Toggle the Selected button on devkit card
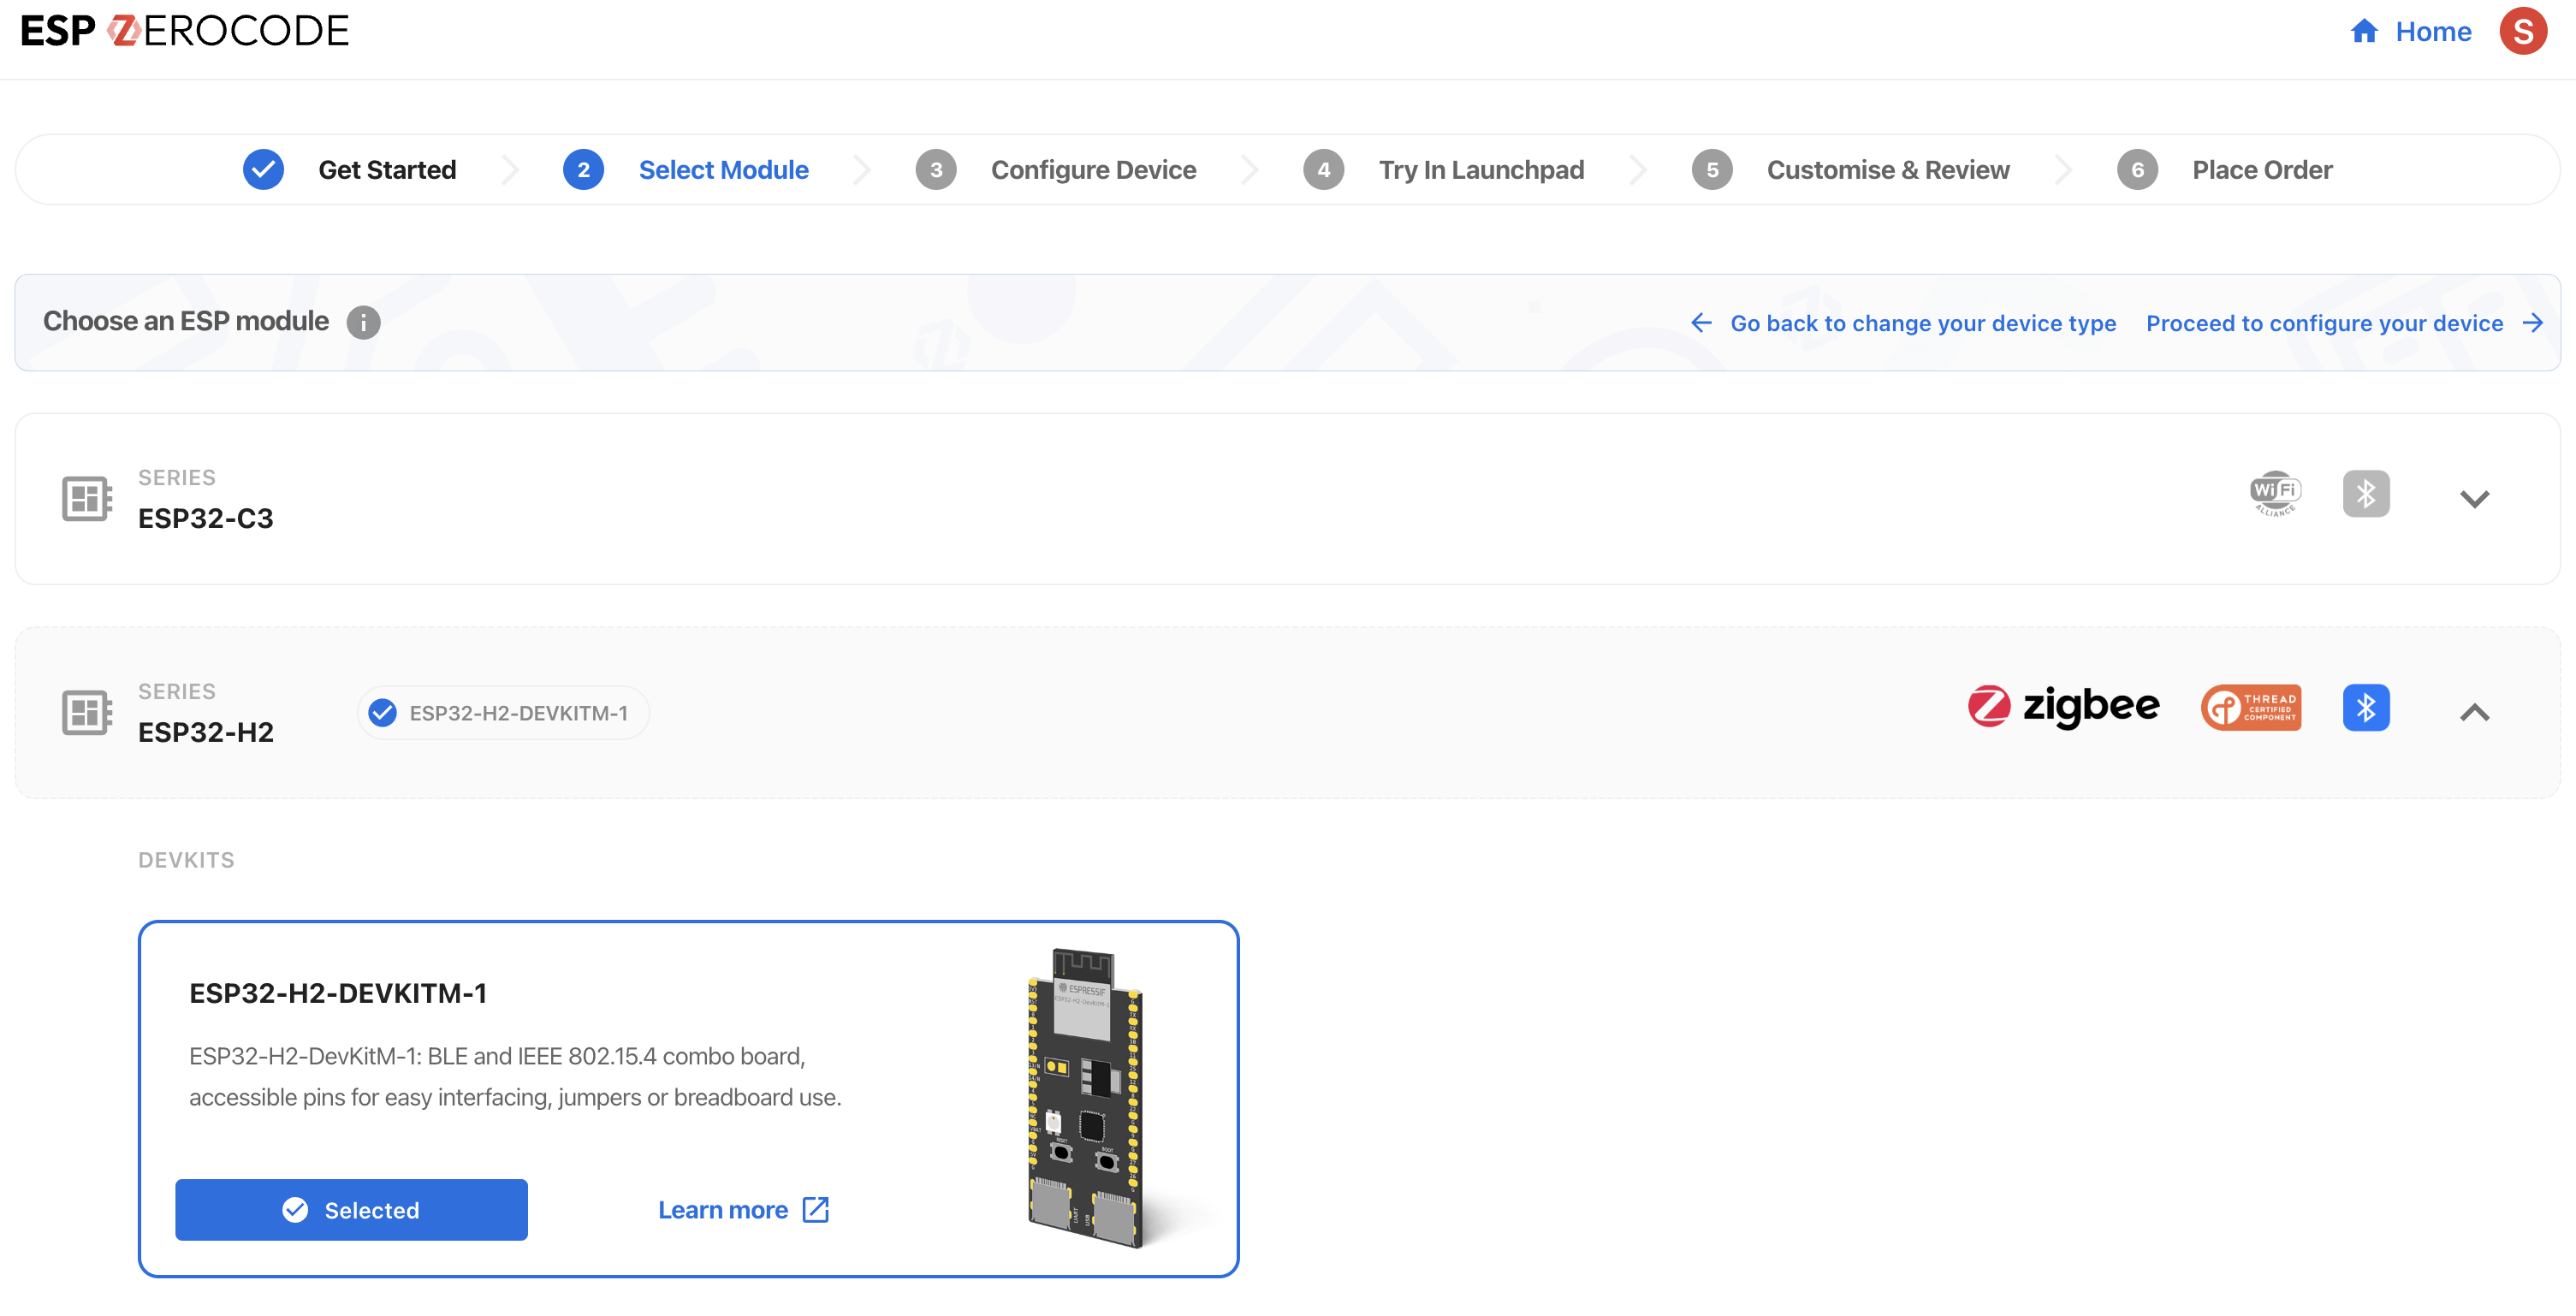 click(351, 1209)
